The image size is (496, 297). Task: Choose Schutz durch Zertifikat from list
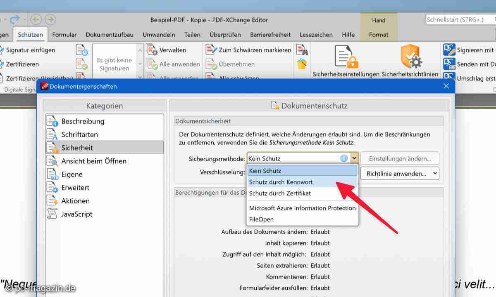(280, 193)
